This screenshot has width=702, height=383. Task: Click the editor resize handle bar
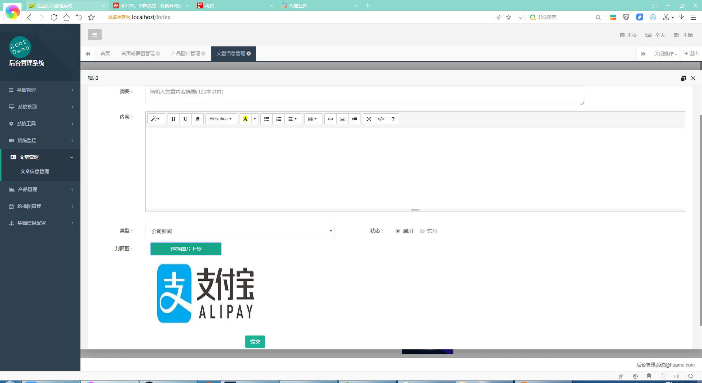415,210
